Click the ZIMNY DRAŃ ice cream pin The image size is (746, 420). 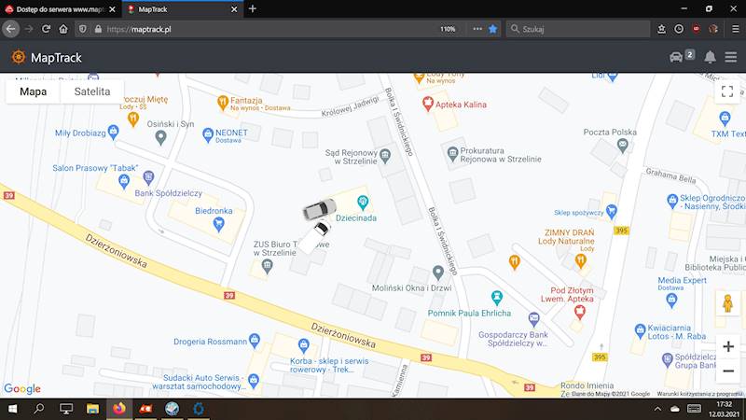580,261
